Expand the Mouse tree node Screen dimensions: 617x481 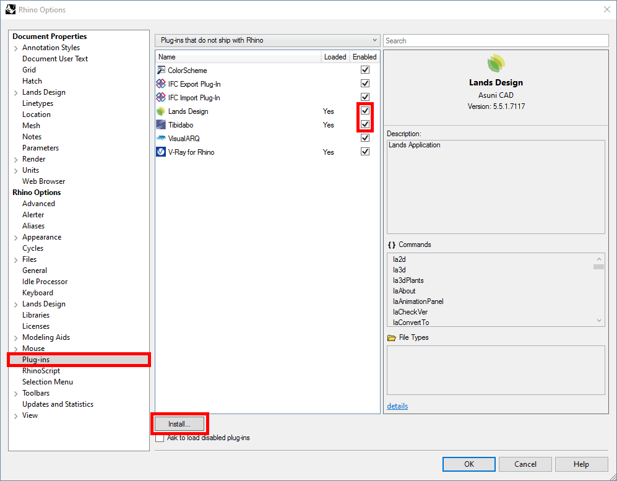[x=15, y=349]
